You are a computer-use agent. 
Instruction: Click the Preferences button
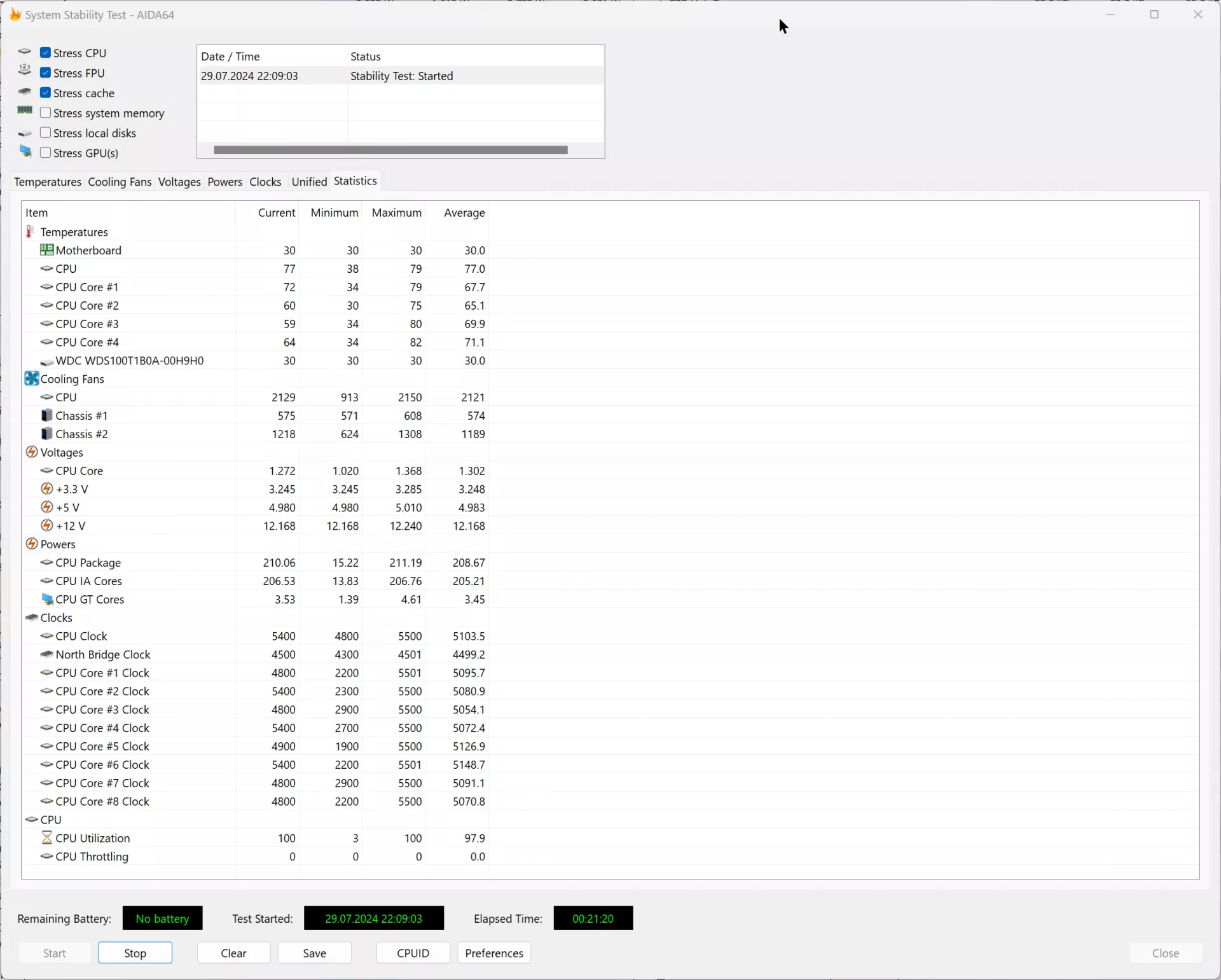pyautogui.click(x=494, y=952)
